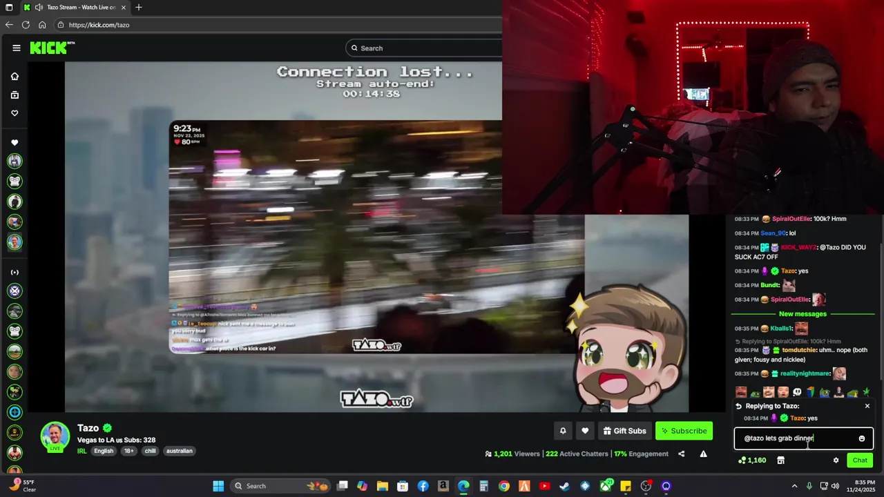Click the solid heart sidebar icon
The image size is (884, 497).
15,143
